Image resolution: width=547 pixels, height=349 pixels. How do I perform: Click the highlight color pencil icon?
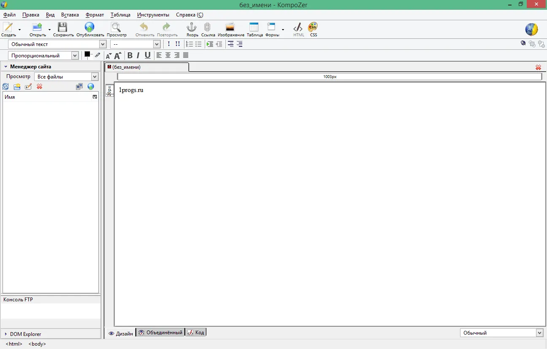point(97,54)
